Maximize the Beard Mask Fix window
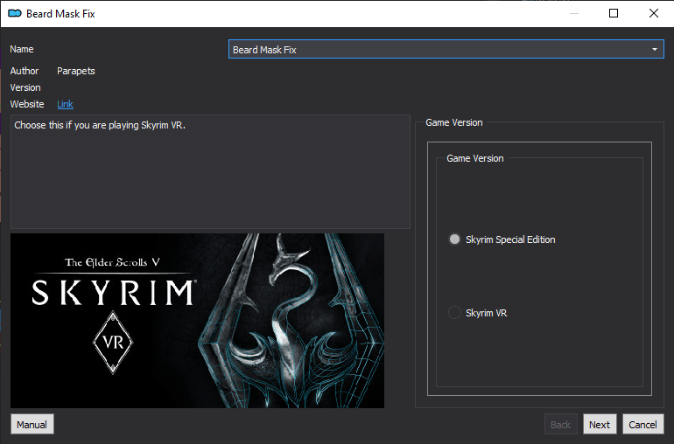 (x=614, y=13)
